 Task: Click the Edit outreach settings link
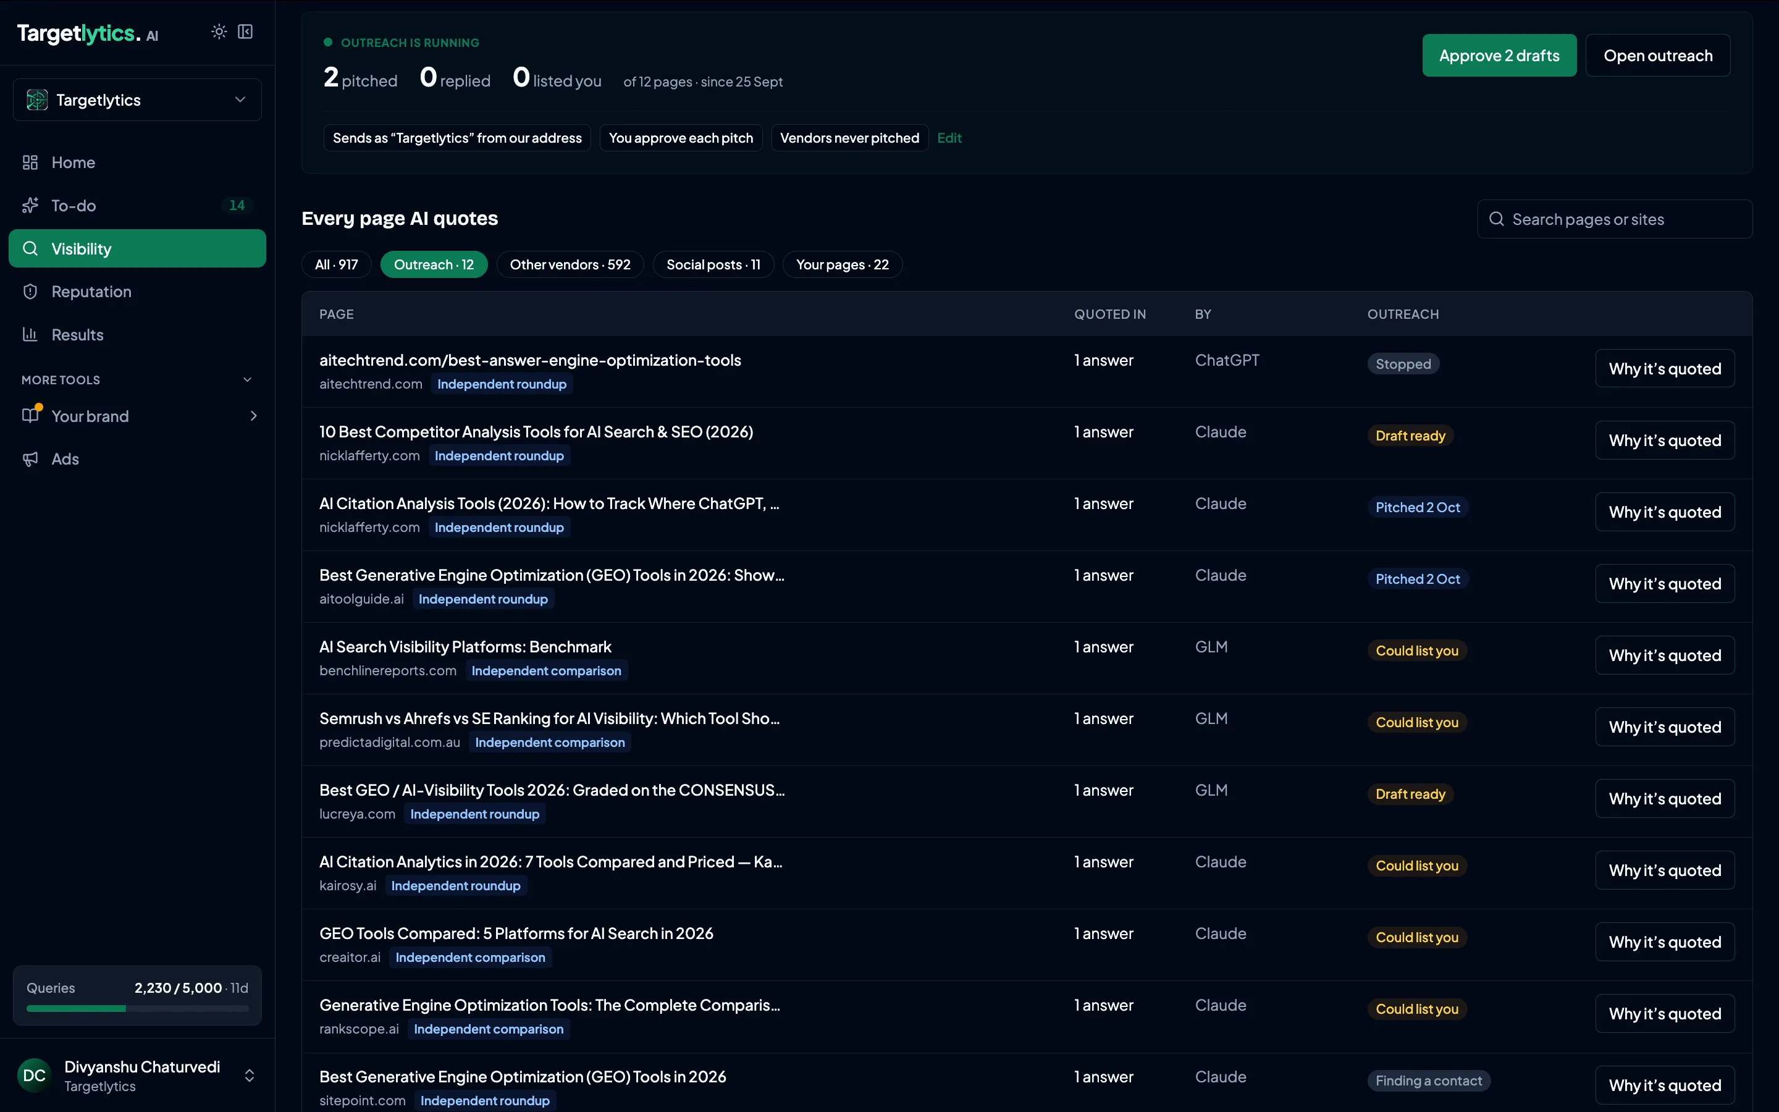tap(949, 138)
